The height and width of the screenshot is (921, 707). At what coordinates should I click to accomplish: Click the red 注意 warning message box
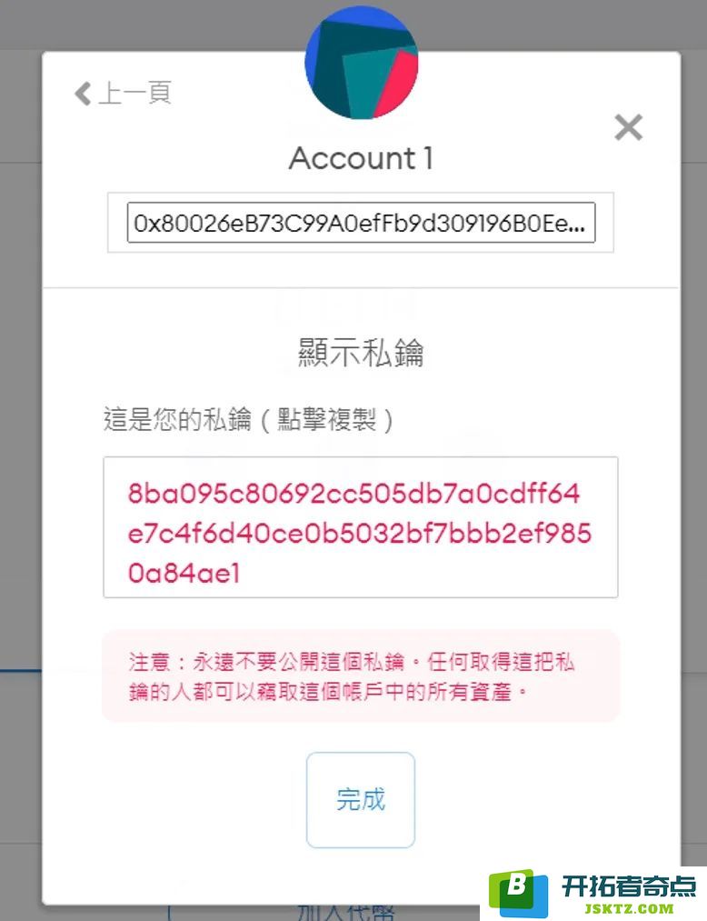[x=361, y=676]
